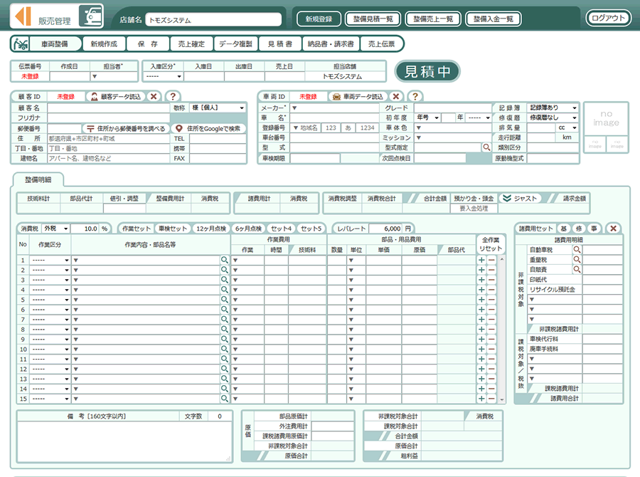The height and width of the screenshot is (477, 640).
Task: Open the 入庫区分 dropdown
Action: [x=164, y=76]
